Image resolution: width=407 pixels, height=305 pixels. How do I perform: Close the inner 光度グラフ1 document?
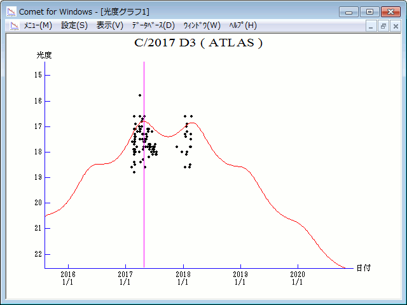[395, 26]
